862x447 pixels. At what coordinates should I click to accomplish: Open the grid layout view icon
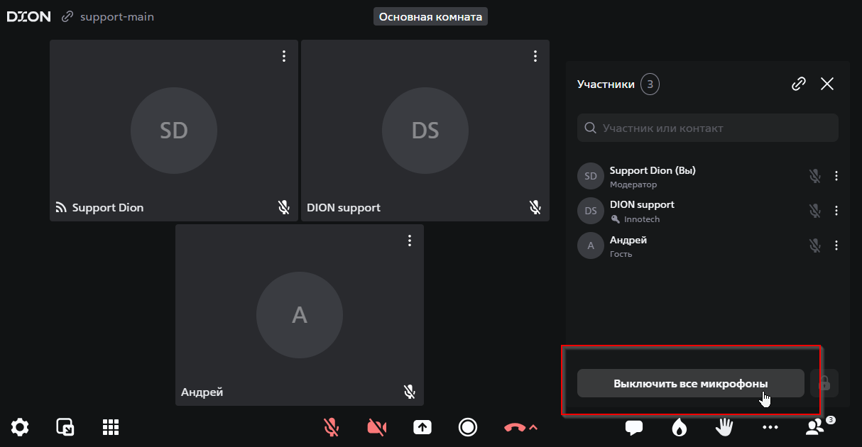click(x=110, y=427)
